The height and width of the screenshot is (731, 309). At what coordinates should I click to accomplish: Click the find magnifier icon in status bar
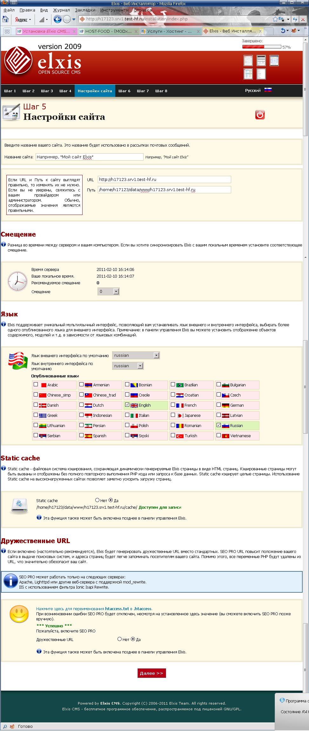tap(5, 726)
